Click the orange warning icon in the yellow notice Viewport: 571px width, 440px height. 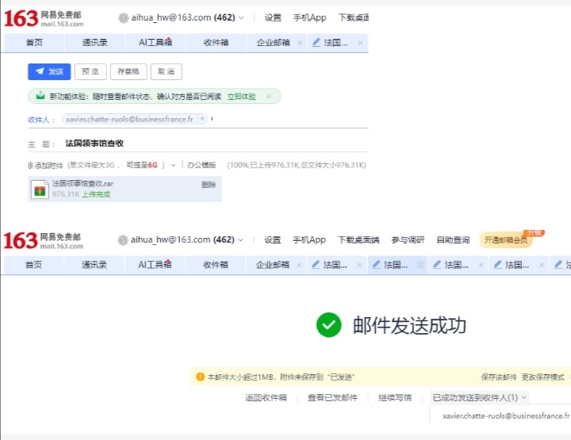[200, 377]
